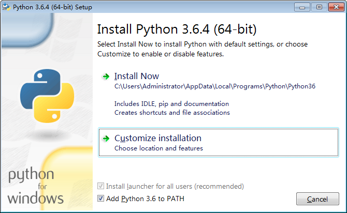Click "Creates shortcuts and file associations" text
This screenshot has width=347, height=213.
tap(172, 112)
